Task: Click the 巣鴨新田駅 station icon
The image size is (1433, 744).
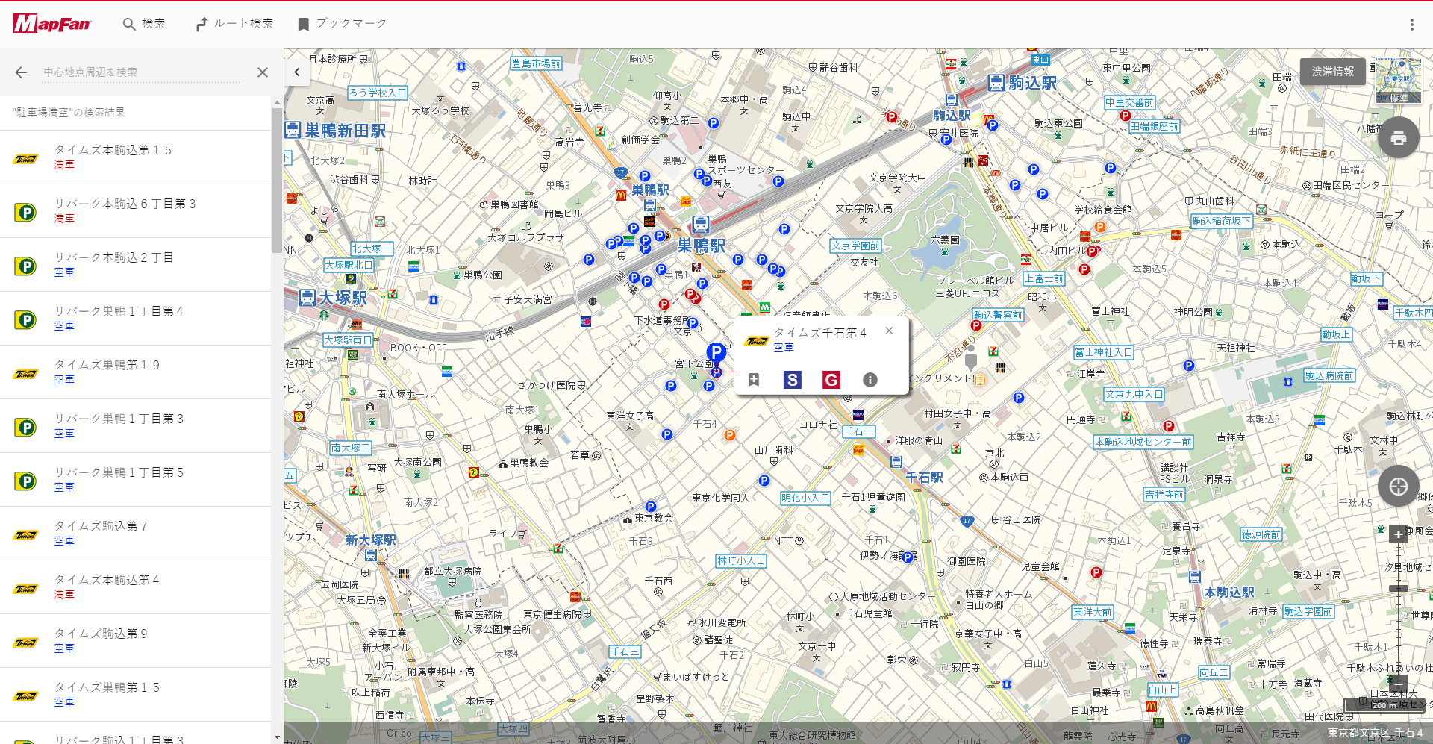Action: click(x=293, y=130)
